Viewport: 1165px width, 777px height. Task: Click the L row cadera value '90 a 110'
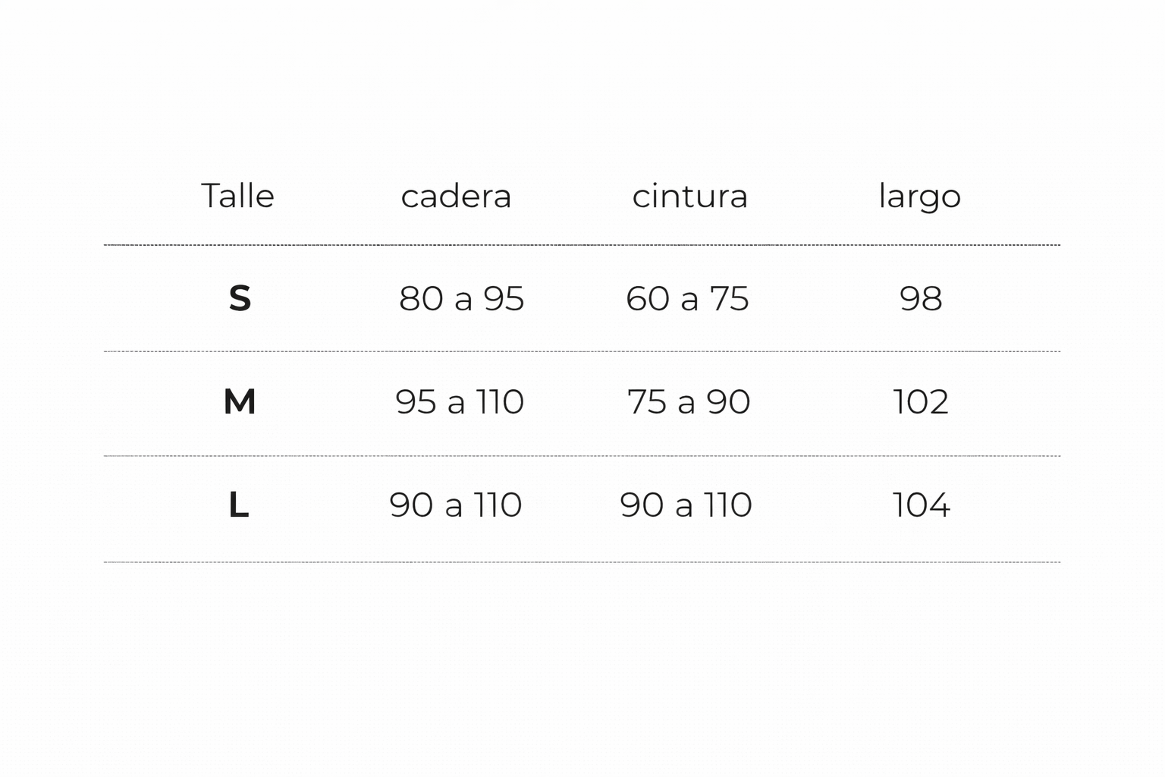(456, 505)
